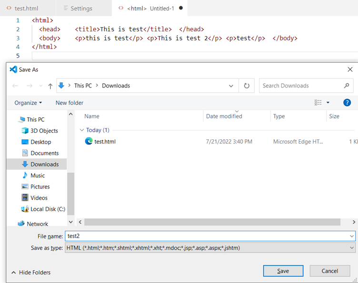Click the Settings tab icon
The height and width of the screenshot is (283, 358).
pyautogui.click(x=66, y=8)
